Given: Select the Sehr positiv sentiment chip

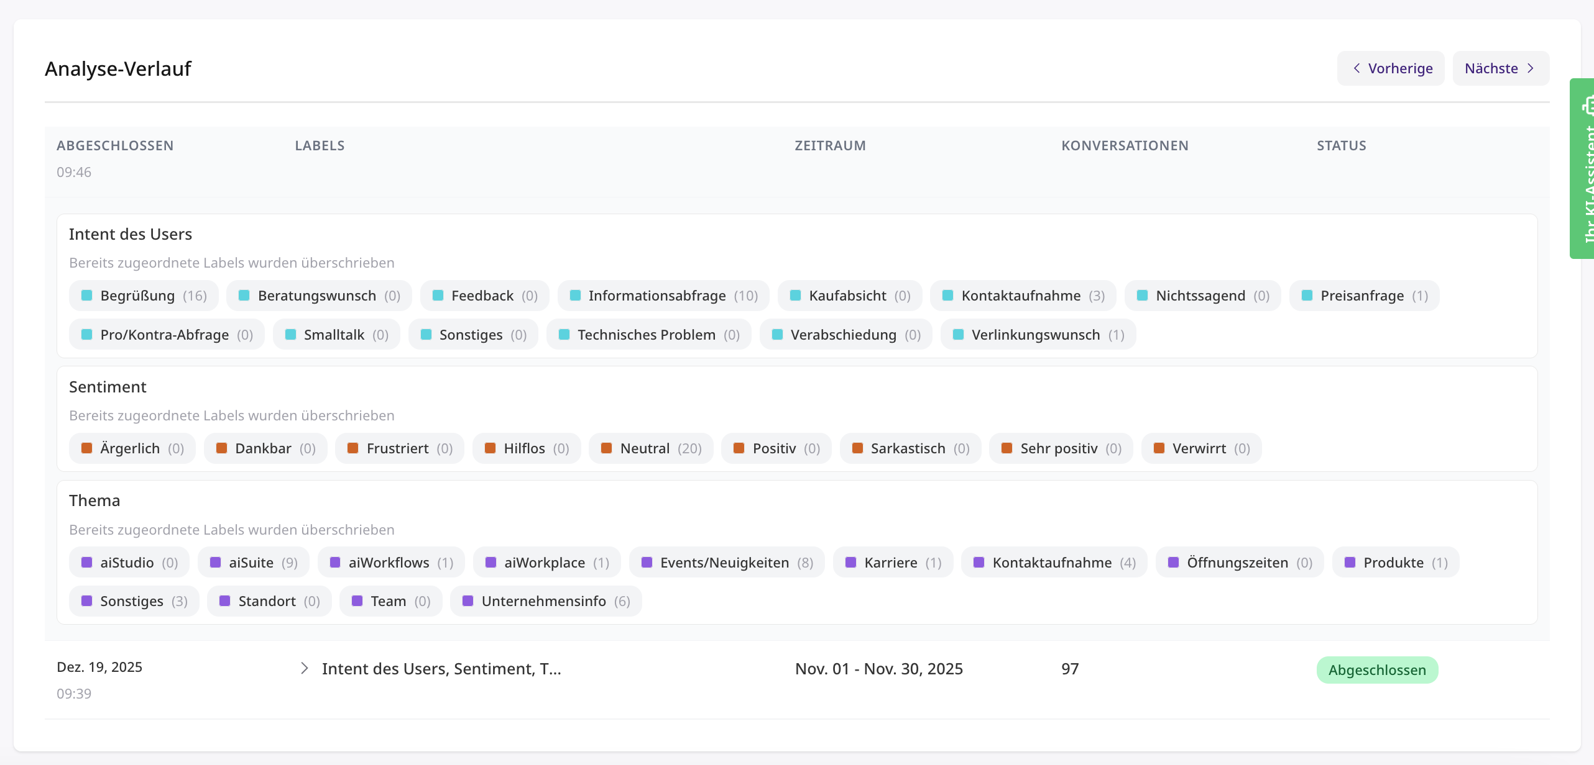Looking at the screenshot, I should [x=1061, y=448].
